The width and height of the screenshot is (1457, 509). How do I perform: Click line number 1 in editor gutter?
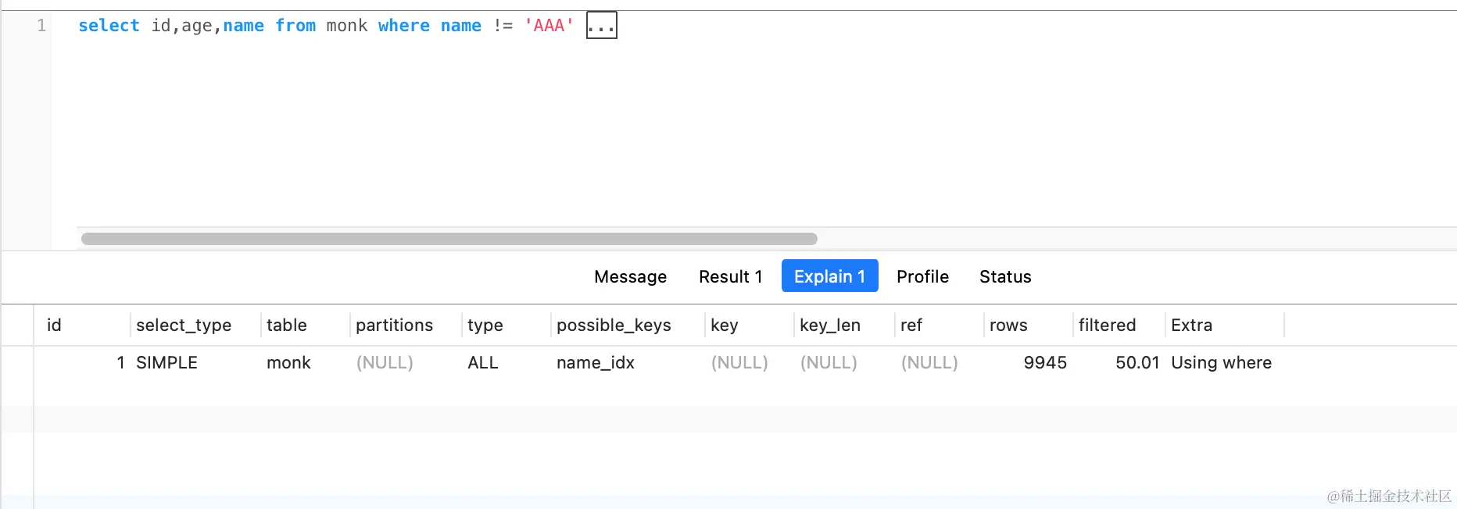pyautogui.click(x=41, y=26)
